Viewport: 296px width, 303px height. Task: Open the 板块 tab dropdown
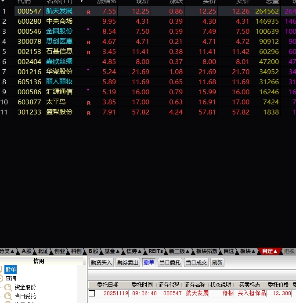pos(248,251)
